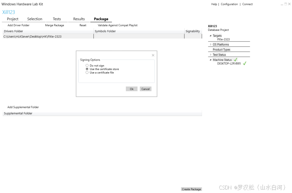Click Add Driver Folder

coord(18,25)
